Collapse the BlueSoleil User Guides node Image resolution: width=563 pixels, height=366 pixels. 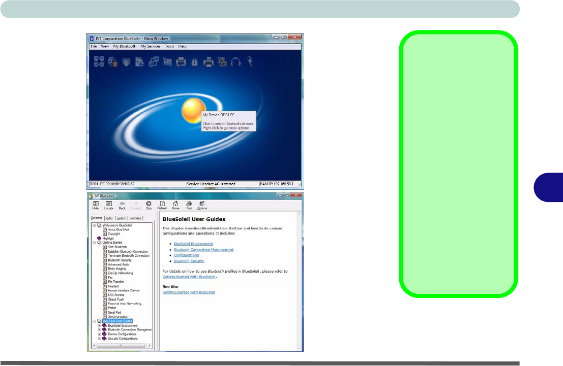[x=95, y=321]
